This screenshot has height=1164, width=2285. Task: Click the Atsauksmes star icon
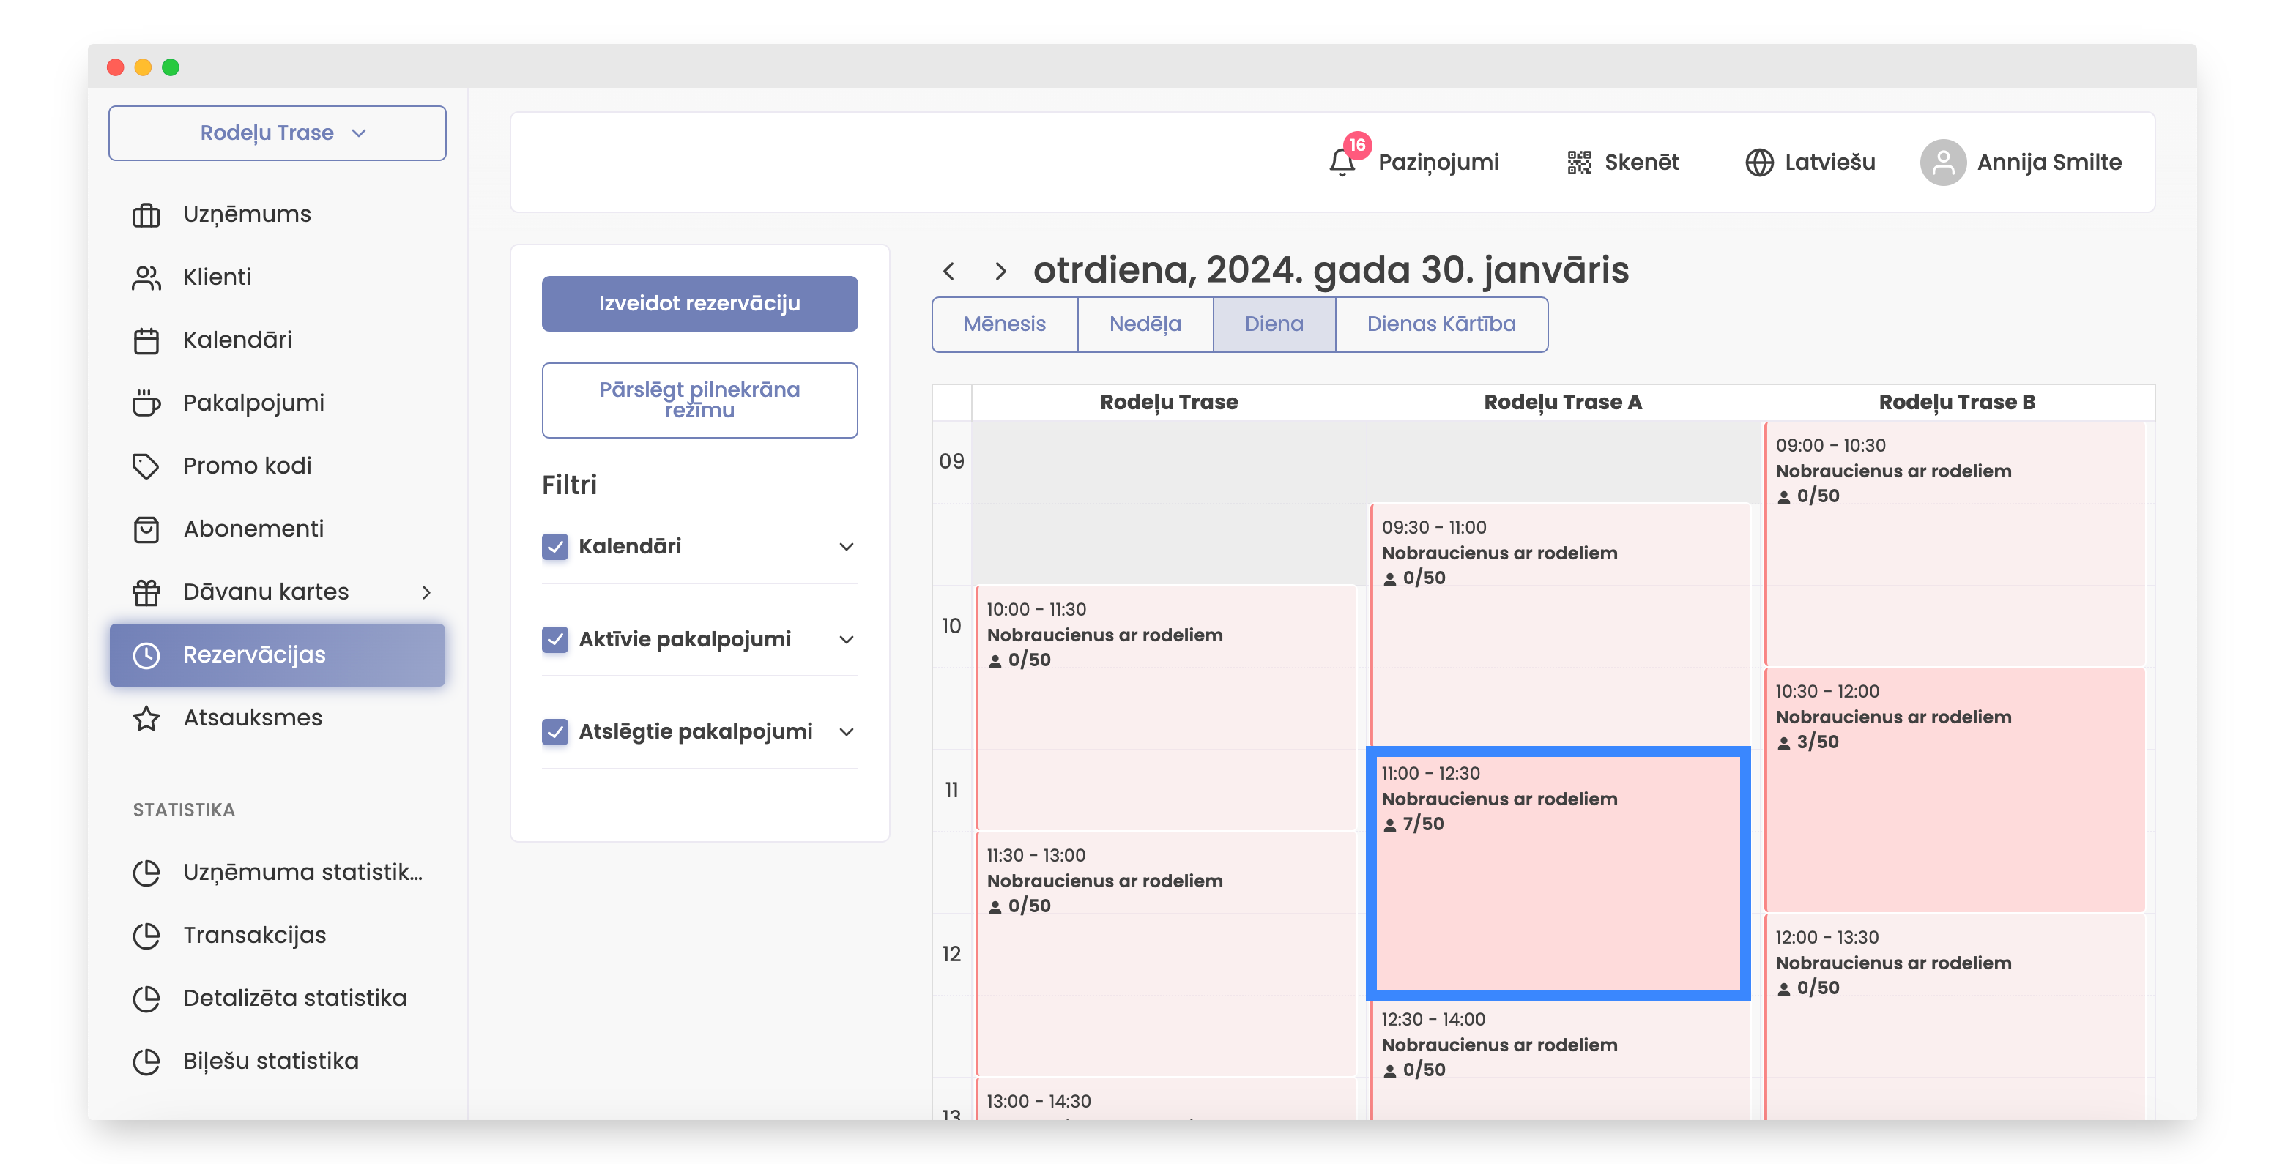[x=146, y=718]
